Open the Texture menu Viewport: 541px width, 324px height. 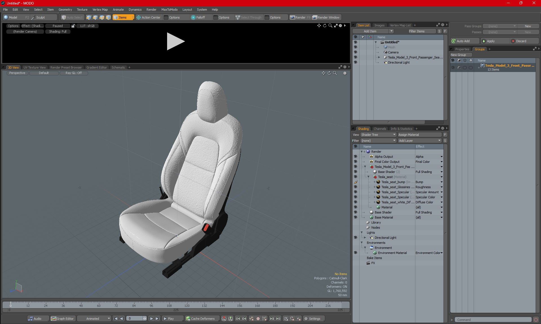coord(82,10)
